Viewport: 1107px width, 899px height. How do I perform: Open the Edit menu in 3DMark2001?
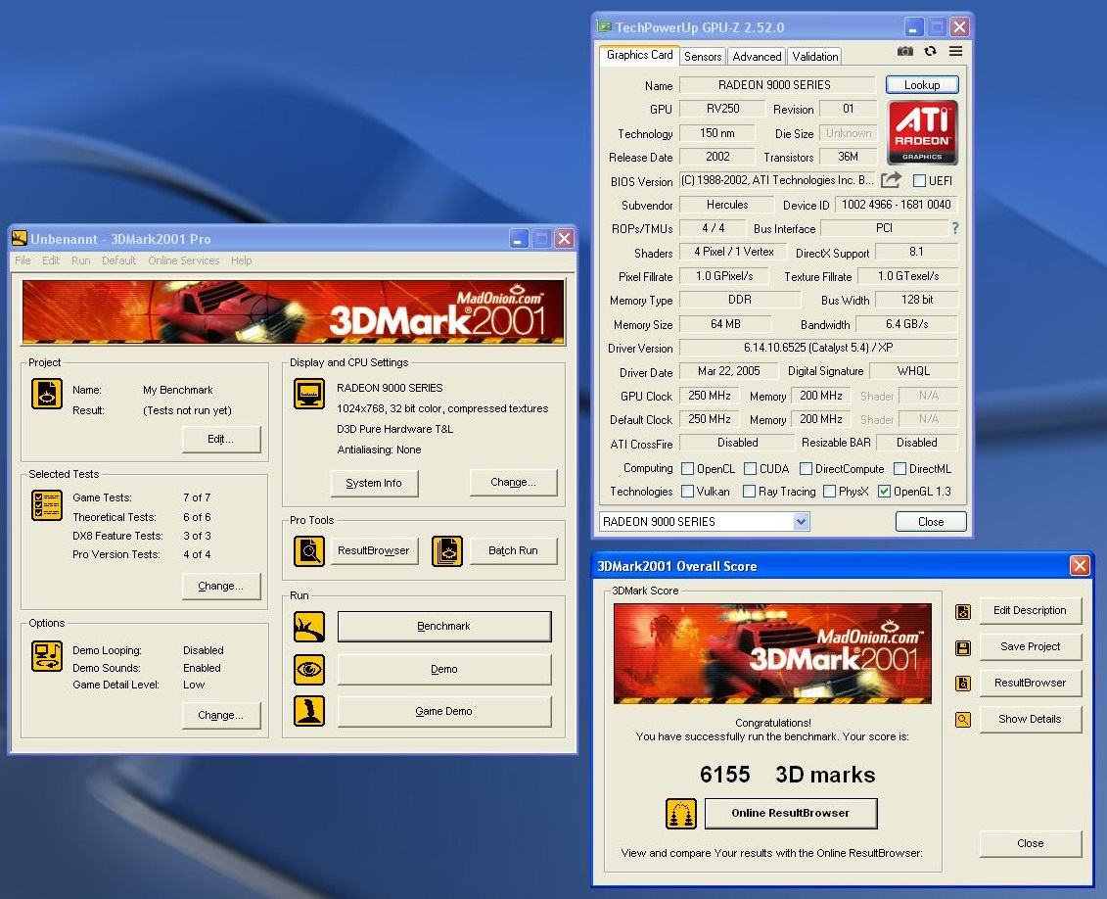51,260
